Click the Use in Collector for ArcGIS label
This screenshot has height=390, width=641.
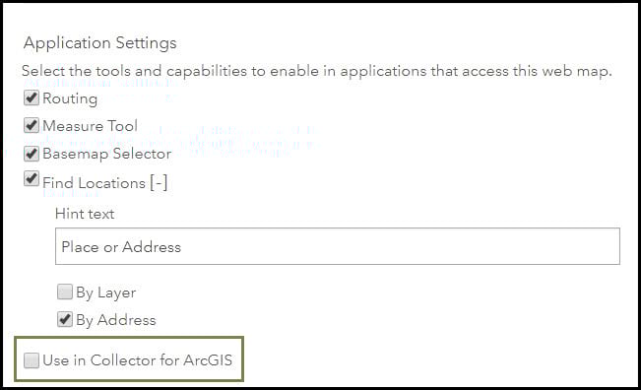click(138, 360)
